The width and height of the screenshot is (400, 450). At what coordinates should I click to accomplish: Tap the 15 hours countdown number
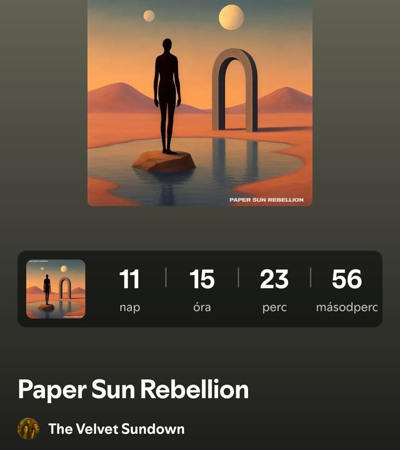coord(202,279)
